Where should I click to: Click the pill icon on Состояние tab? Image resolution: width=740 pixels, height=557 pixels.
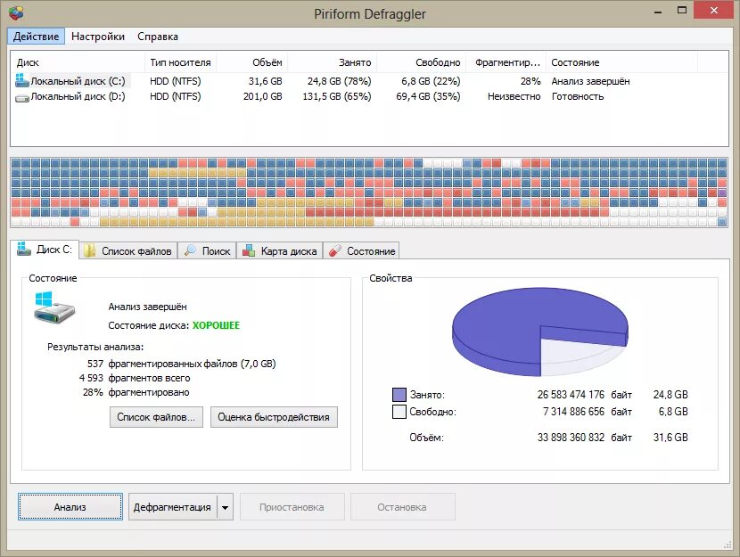334,250
